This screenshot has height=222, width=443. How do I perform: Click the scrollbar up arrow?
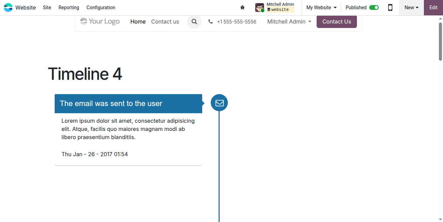coord(441,18)
